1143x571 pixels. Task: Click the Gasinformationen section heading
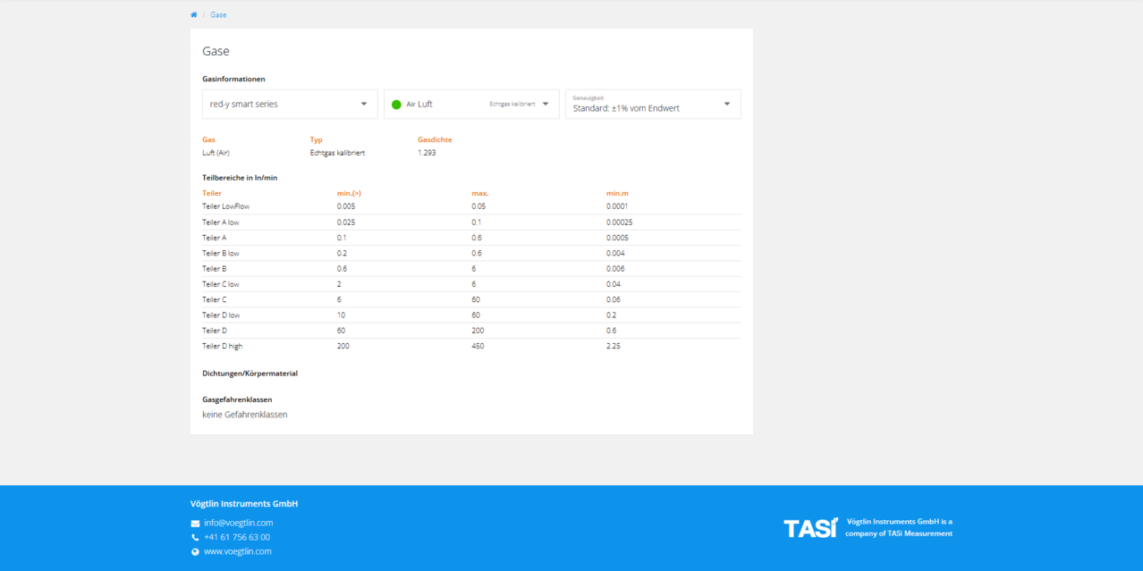pyautogui.click(x=233, y=80)
